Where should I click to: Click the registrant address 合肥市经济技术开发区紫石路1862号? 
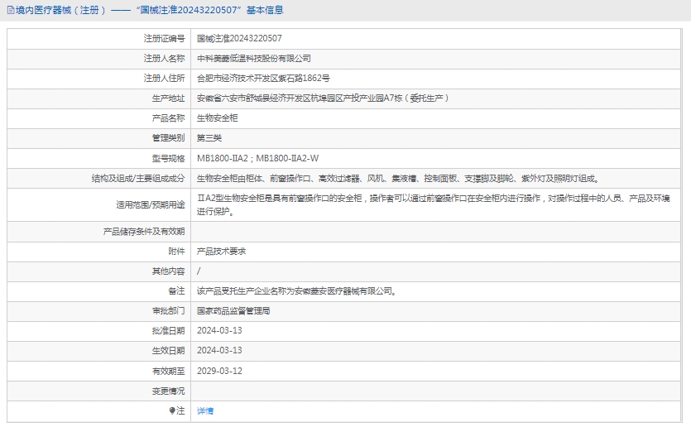point(263,79)
